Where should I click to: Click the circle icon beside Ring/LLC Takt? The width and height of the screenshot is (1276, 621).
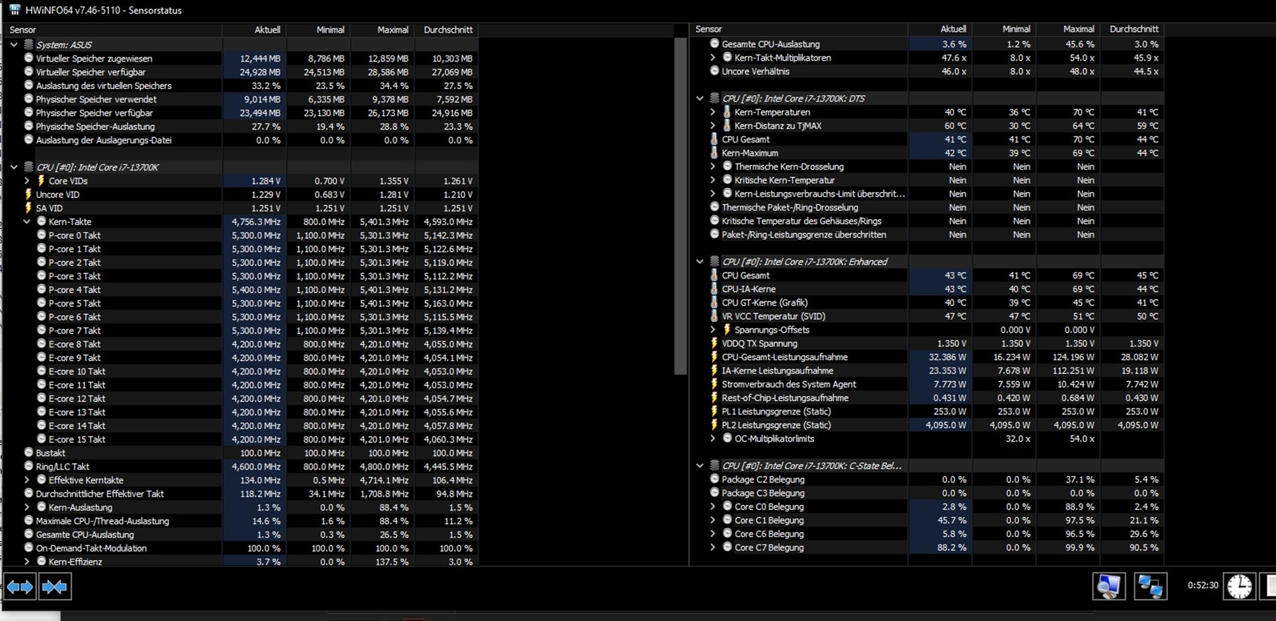pyautogui.click(x=28, y=467)
